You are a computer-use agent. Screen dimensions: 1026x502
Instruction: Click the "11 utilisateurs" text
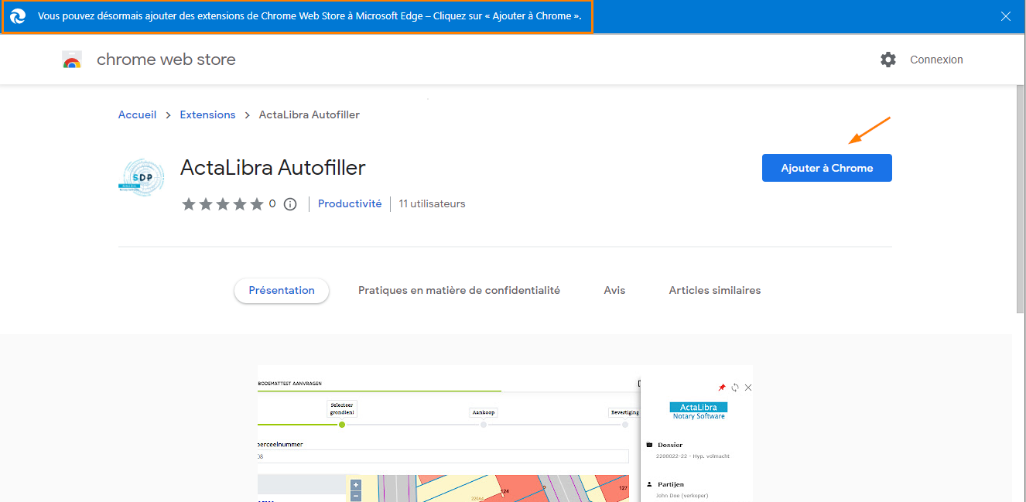tap(433, 204)
